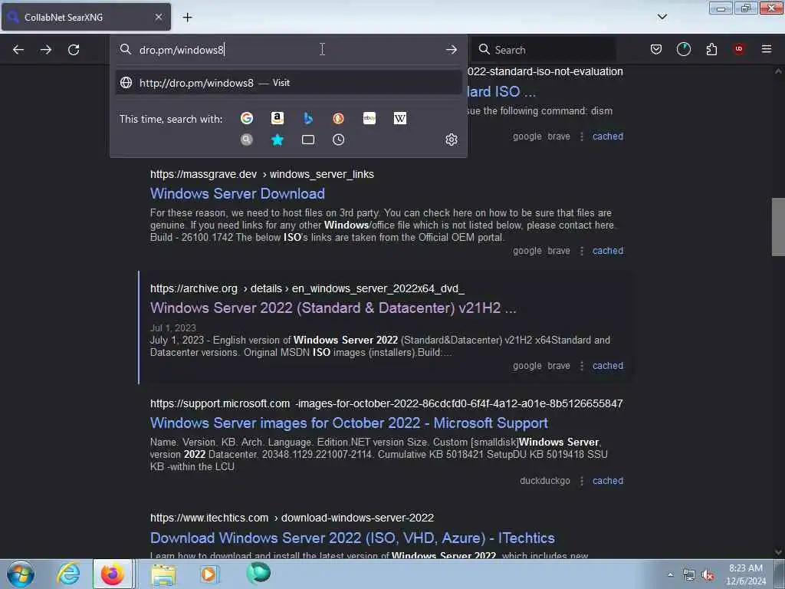
Task: Click the https://massgrave.dev URL text
Action: 203,174
